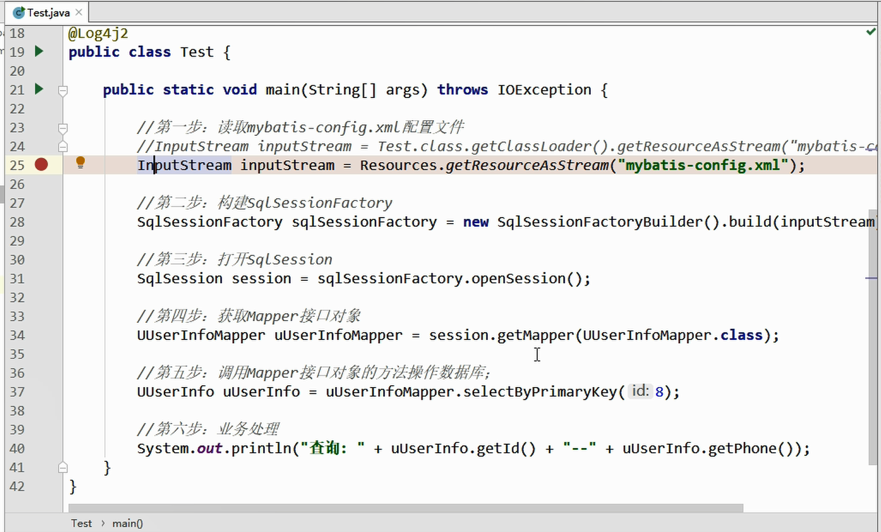Click getPhone on line 40
Viewport: 881px width, 532px height.
[x=742, y=449]
